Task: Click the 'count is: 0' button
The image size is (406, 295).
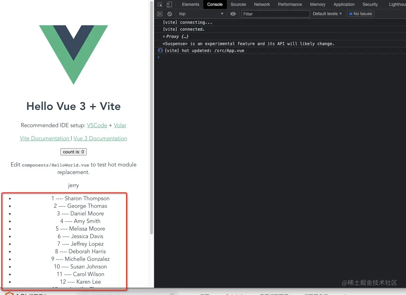Action: coord(74,152)
